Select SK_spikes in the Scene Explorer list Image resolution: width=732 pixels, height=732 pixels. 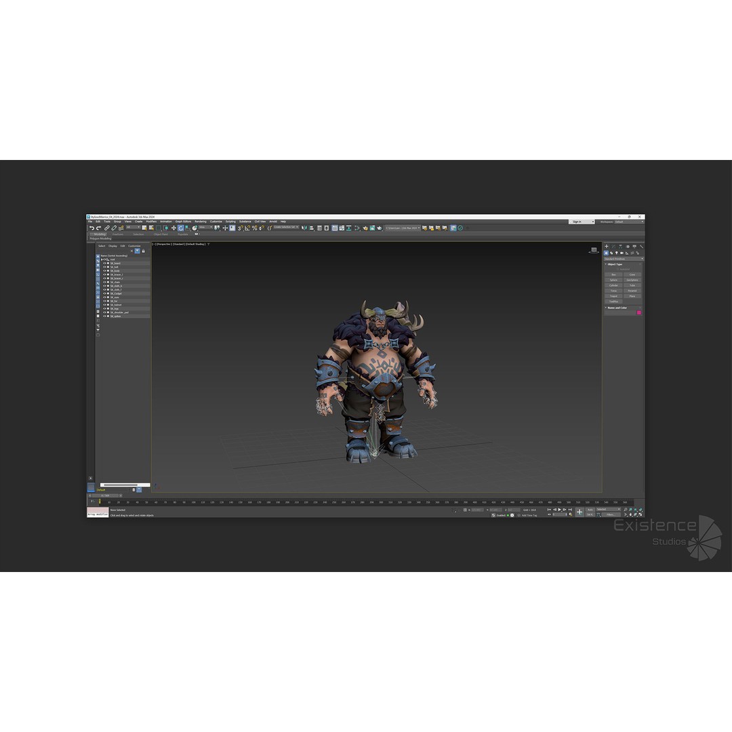[116, 316]
